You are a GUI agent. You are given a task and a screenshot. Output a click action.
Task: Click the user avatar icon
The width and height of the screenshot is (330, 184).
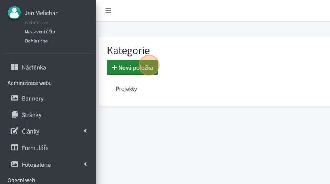pos(14,13)
